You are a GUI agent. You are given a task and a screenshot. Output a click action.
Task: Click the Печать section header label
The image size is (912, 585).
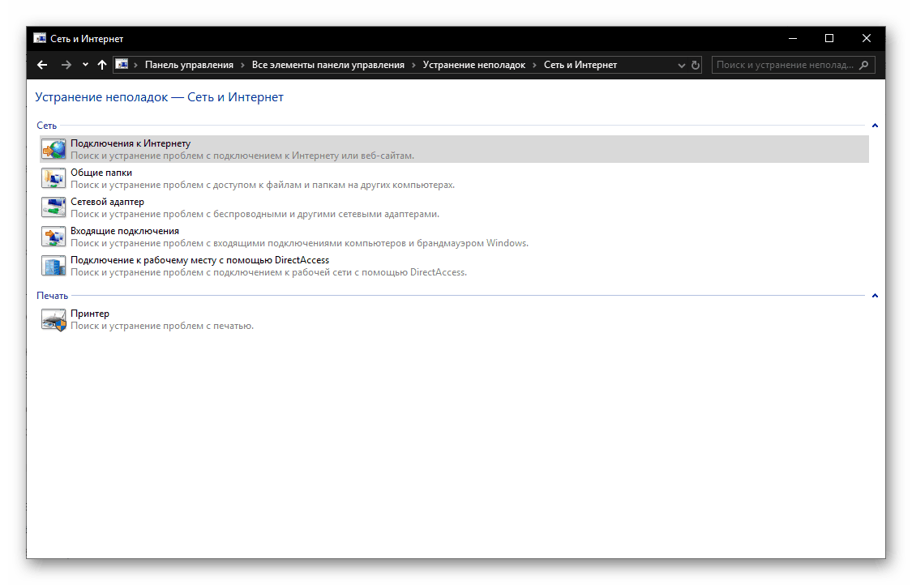(53, 296)
